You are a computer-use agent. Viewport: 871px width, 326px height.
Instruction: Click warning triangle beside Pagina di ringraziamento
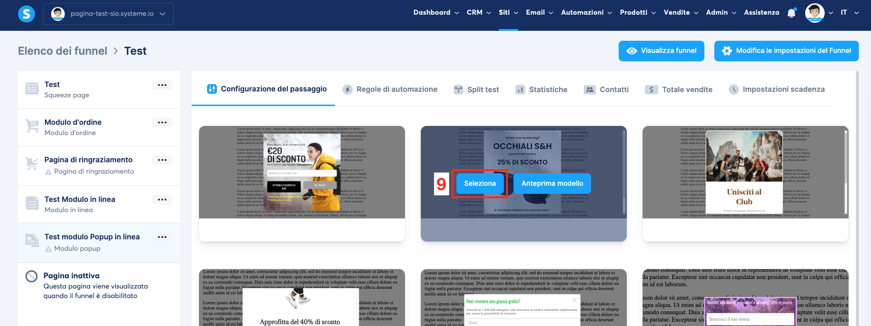(x=48, y=171)
